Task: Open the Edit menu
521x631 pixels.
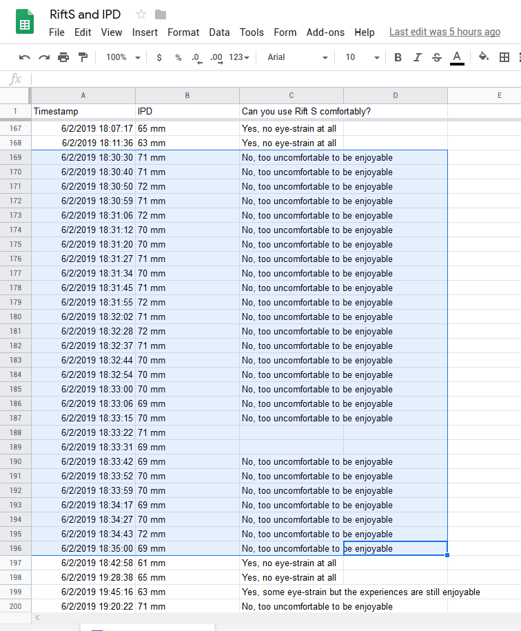Action: pyautogui.click(x=83, y=32)
